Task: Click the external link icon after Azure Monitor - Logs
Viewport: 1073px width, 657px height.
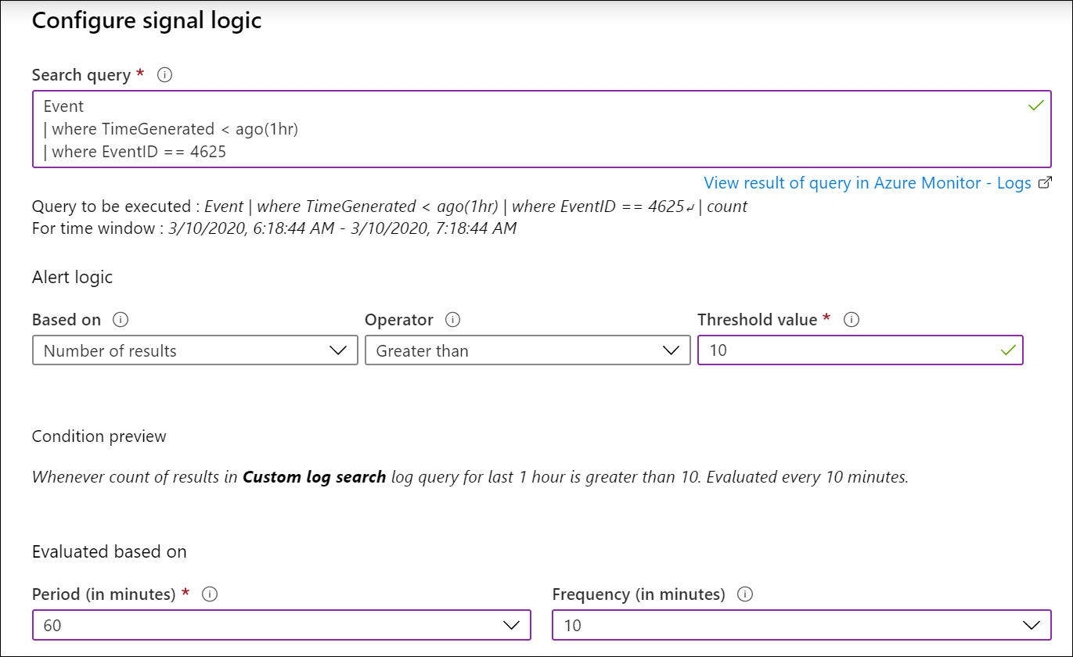Action: click(1044, 183)
